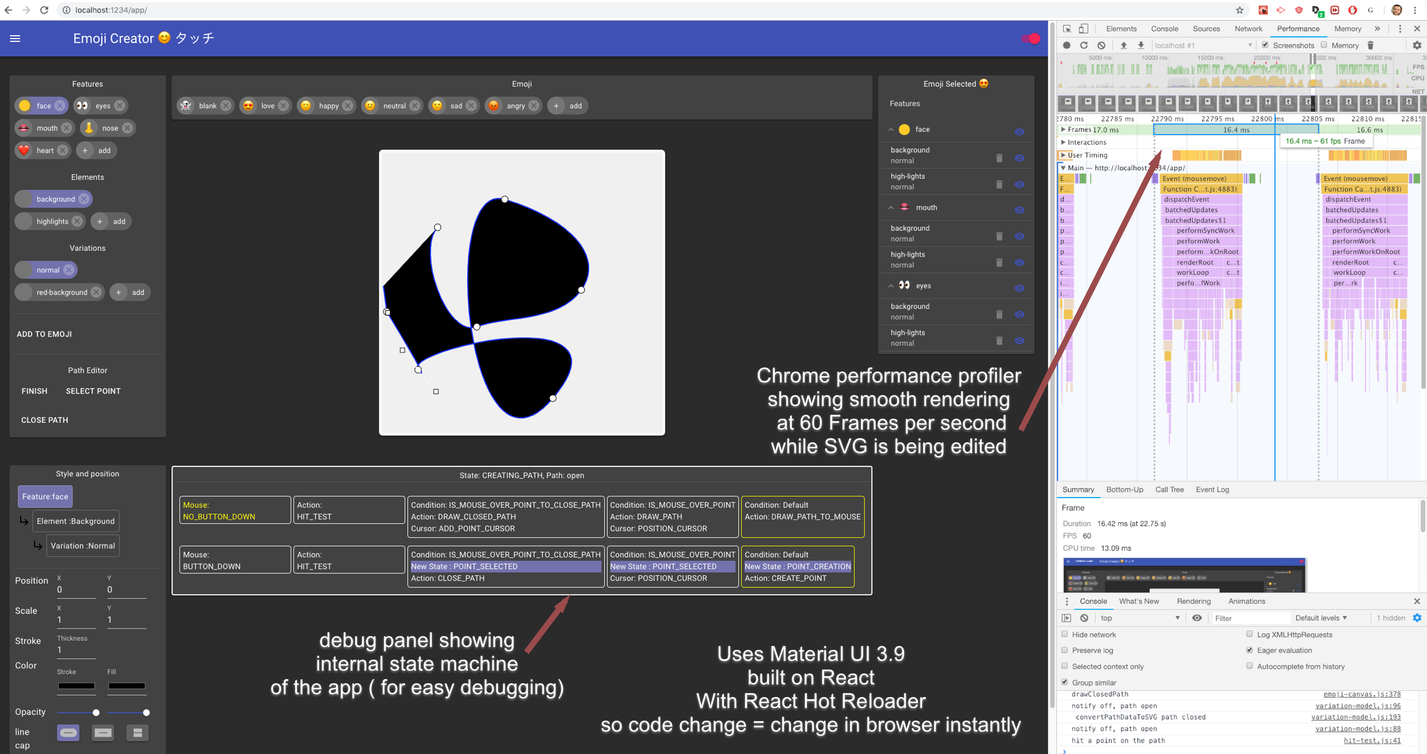Click the Fill color swatch
1427x754 pixels.
pyautogui.click(x=127, y=686)
